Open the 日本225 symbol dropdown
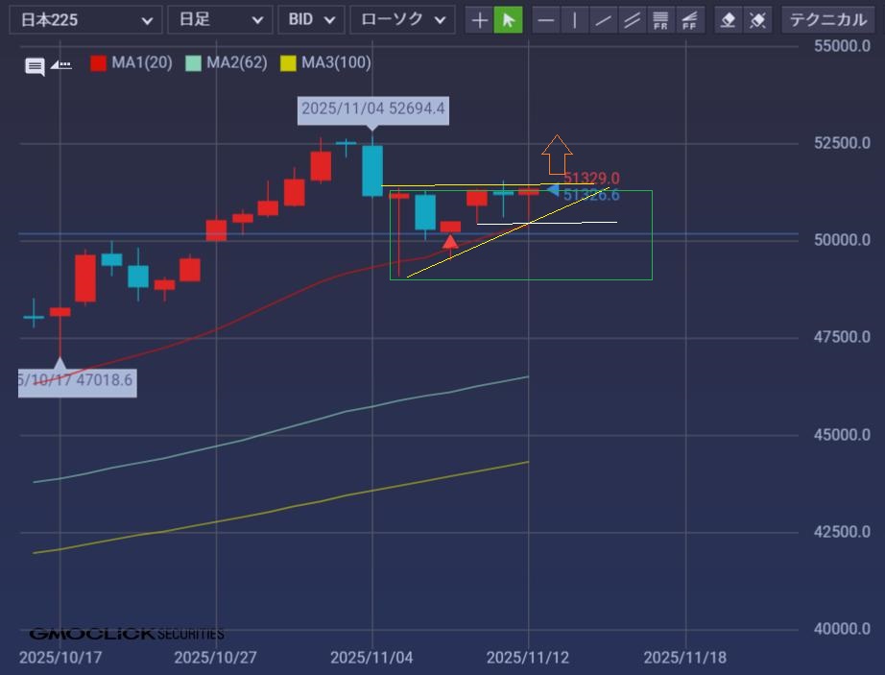 click(x=85, y=19)
